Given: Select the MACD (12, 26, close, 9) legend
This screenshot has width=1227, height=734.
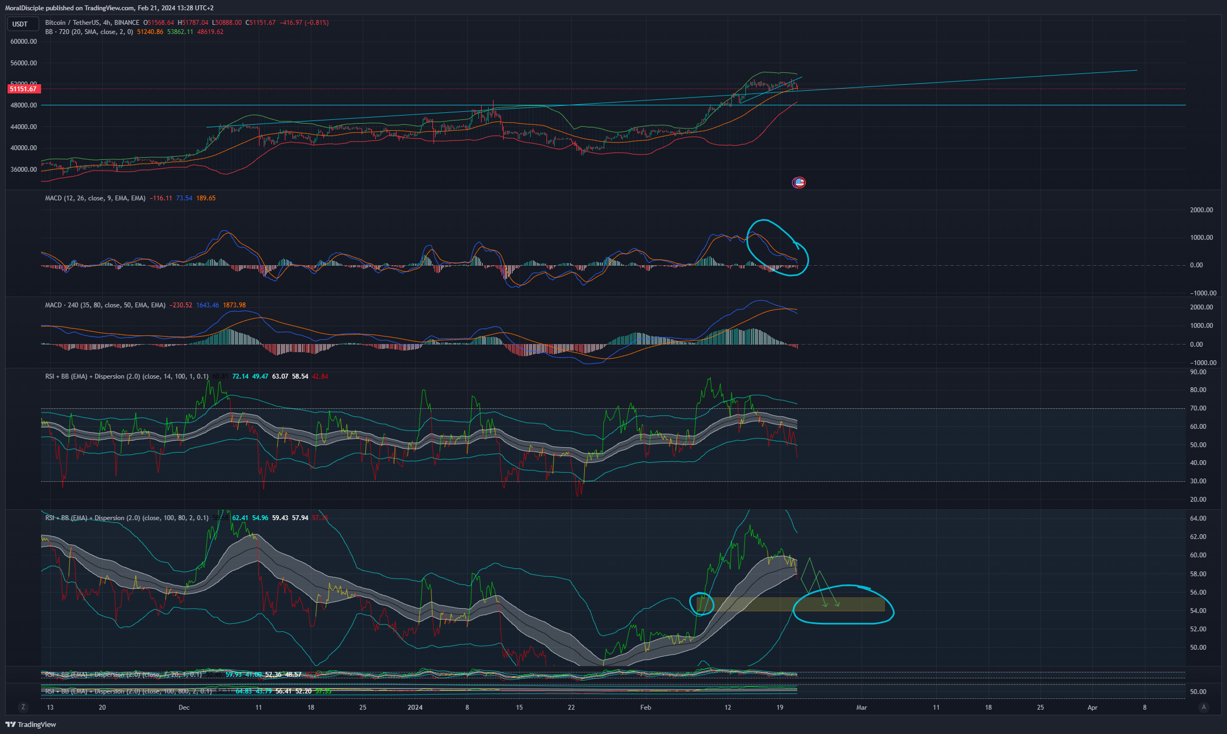Looking at the screenshot, I should (95, 198).
